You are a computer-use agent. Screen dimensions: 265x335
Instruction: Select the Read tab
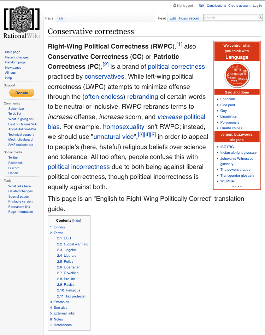pos(162,18)
